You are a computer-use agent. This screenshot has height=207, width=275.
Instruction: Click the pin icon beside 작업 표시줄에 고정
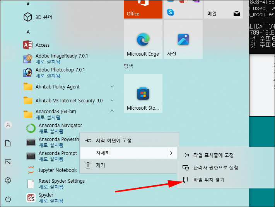pos(186,155)
